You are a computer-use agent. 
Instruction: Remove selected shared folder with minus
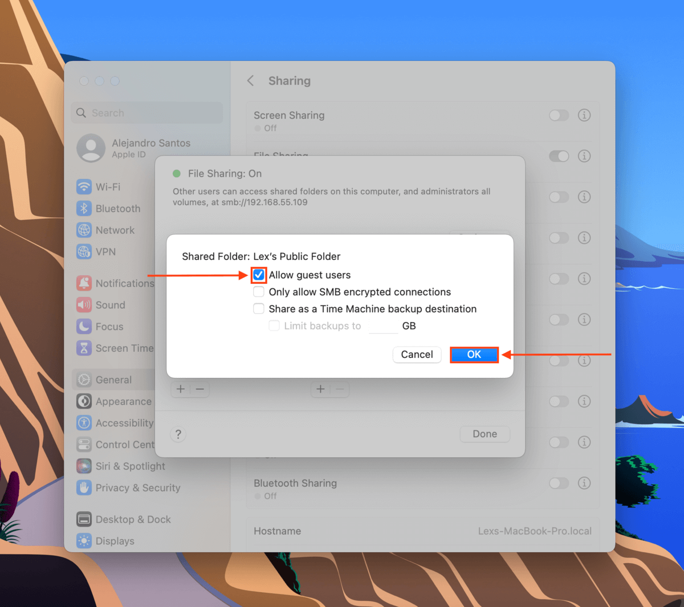click(x=200, y=389)
